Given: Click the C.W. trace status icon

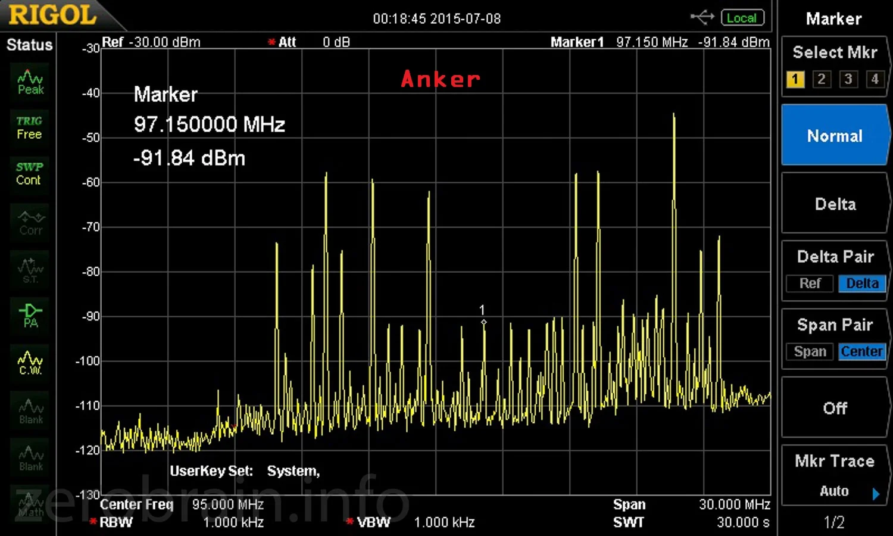Looking at the screenshot, I should pos(30,362).
